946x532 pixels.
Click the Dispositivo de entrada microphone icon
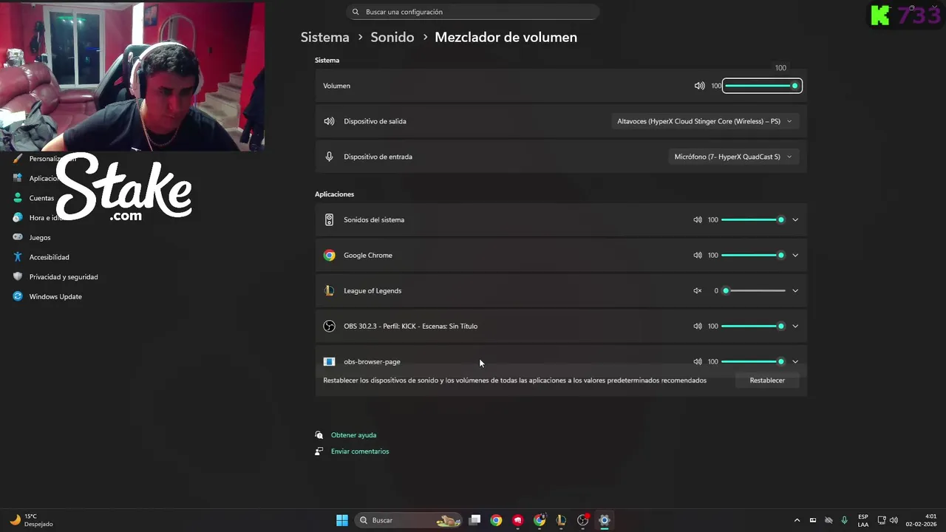click(x=330, y=157)
